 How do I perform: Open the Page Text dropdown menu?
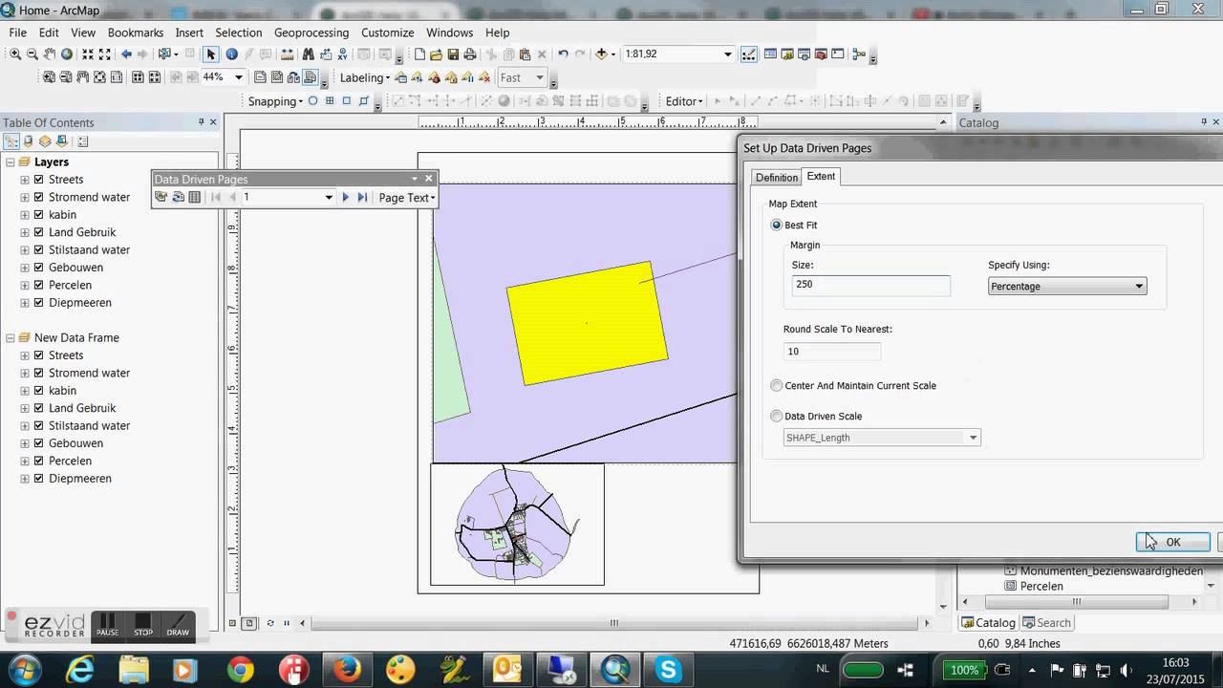[407, 198]
